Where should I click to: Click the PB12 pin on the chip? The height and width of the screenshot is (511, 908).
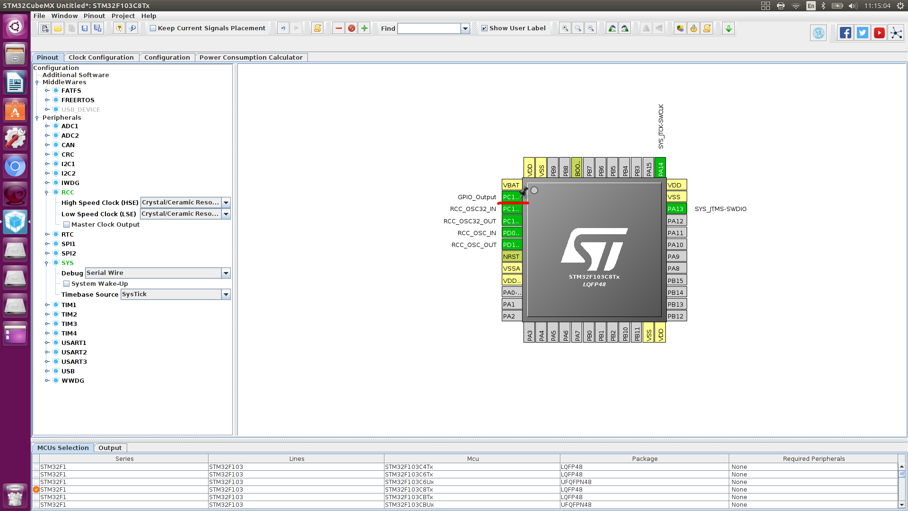click(x=677, y=316)
